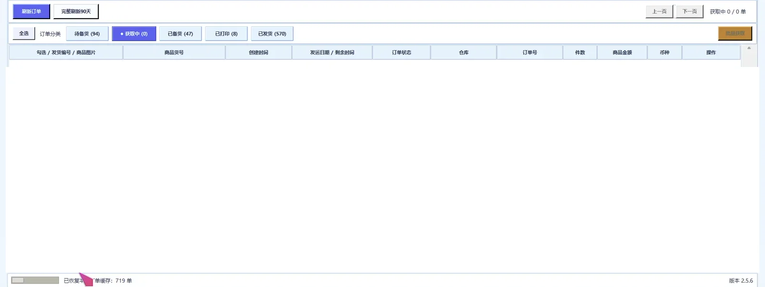
Task: View the 已发货 (570) order category
Action: pyautogui.click(x=272, y=33)
